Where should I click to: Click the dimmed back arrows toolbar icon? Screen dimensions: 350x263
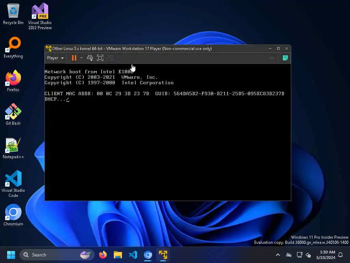coord(272,58)
